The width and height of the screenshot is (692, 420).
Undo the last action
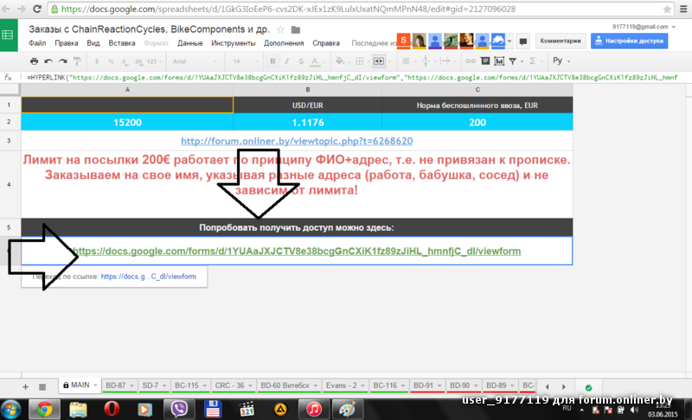(48, 61)
